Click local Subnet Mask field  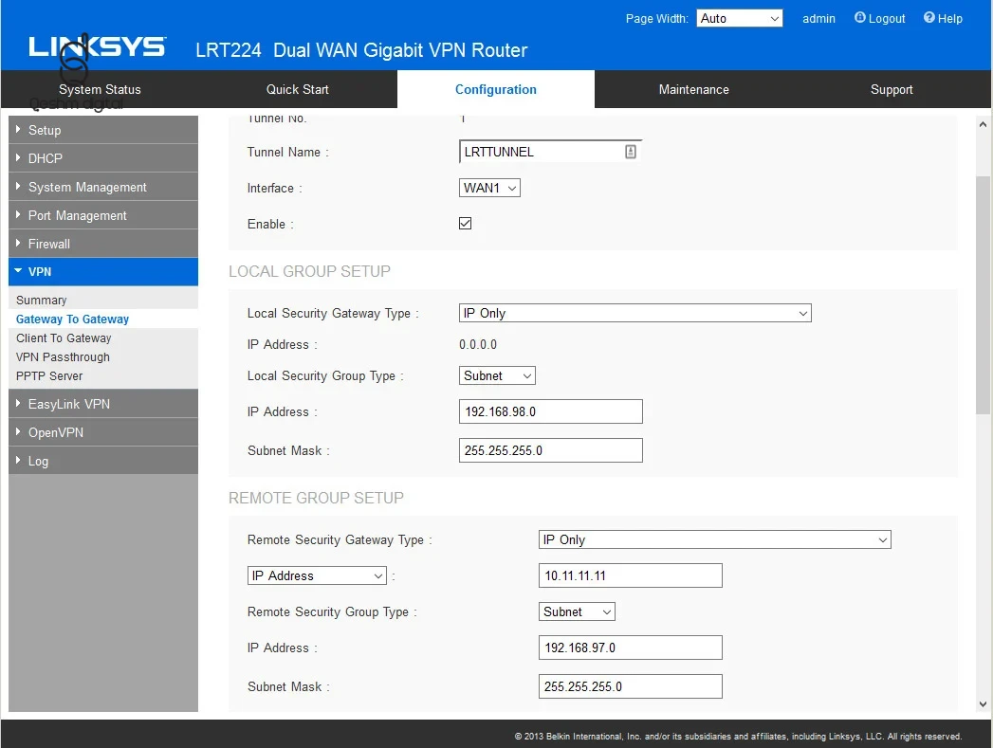click(551, 450)
